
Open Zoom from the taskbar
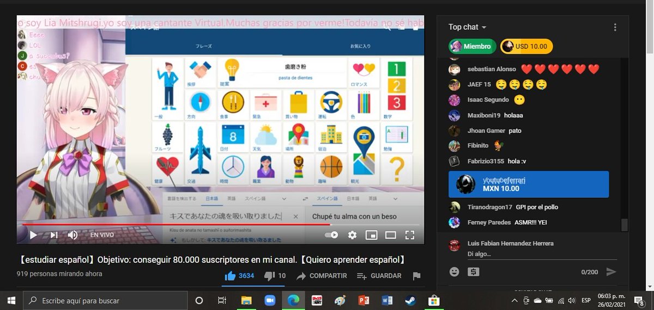(x=270, y=300)
